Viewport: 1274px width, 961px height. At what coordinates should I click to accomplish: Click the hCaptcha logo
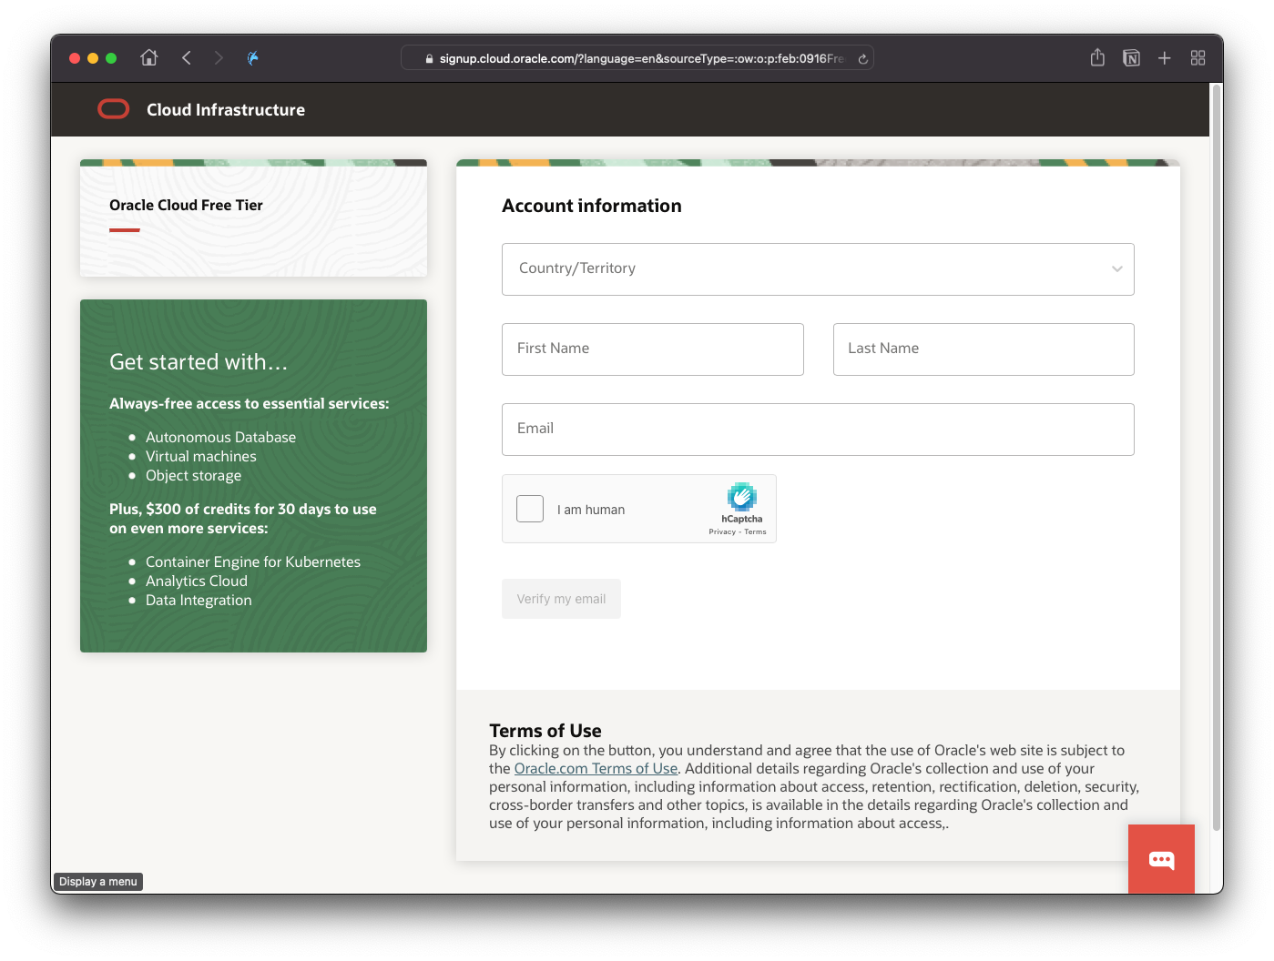point(742,497)
